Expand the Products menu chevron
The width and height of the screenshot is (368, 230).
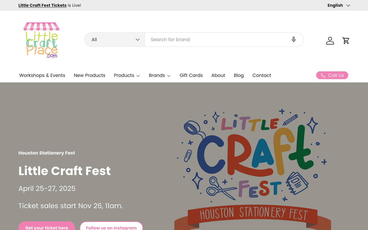pyautogui.click(x=138, y=76)
